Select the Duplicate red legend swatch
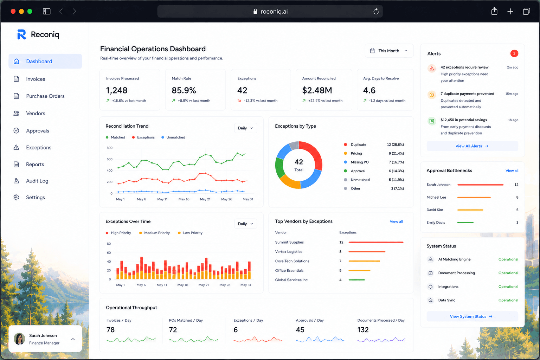Screen dimensions: 540x360 pos(345,144)
